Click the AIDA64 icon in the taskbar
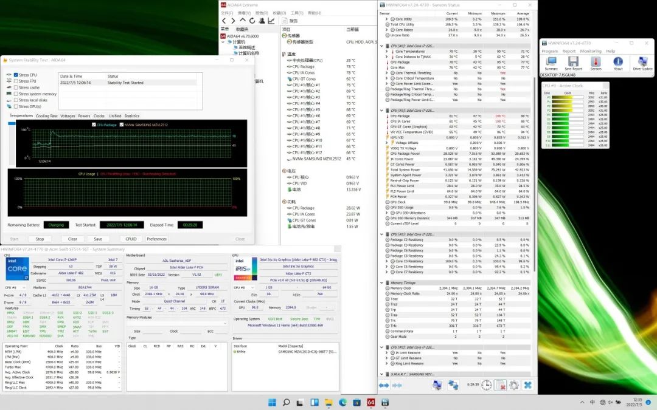Screen dimensions: 657x410 370,402
